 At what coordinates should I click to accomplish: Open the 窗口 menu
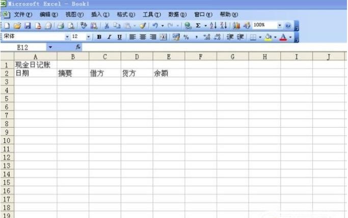203,15
